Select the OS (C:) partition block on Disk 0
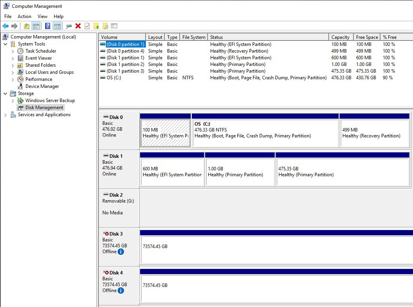 [265, 133]
